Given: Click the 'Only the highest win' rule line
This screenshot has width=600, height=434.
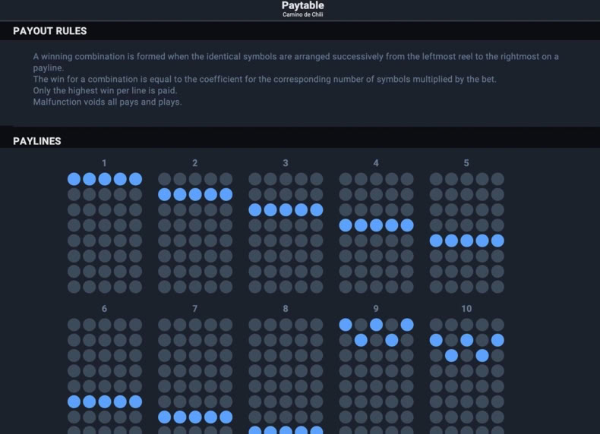Looking at the screenshot, I should tap(106, 90).
